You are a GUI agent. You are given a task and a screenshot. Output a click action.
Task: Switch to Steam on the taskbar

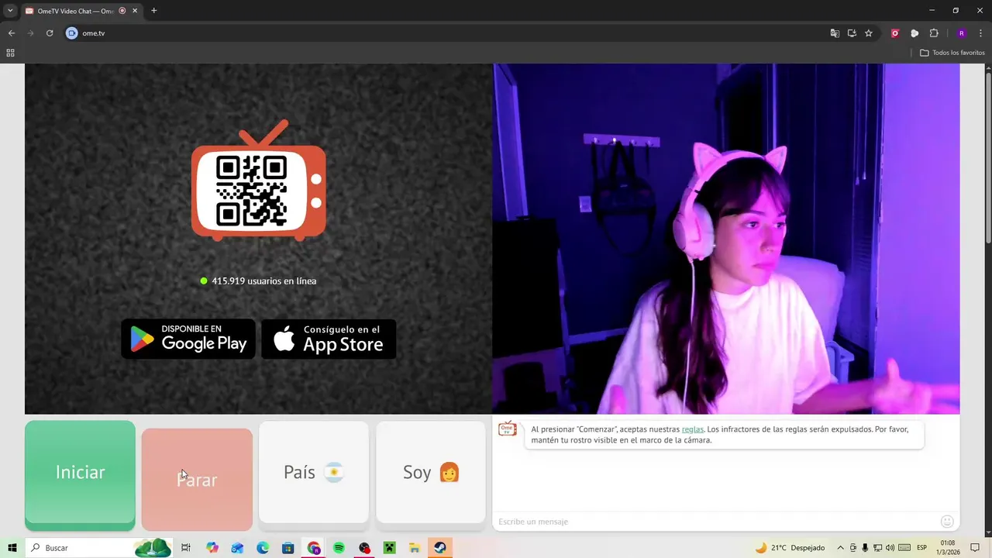click(440, 548)
